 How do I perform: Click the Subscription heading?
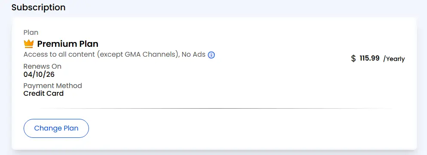38,7
